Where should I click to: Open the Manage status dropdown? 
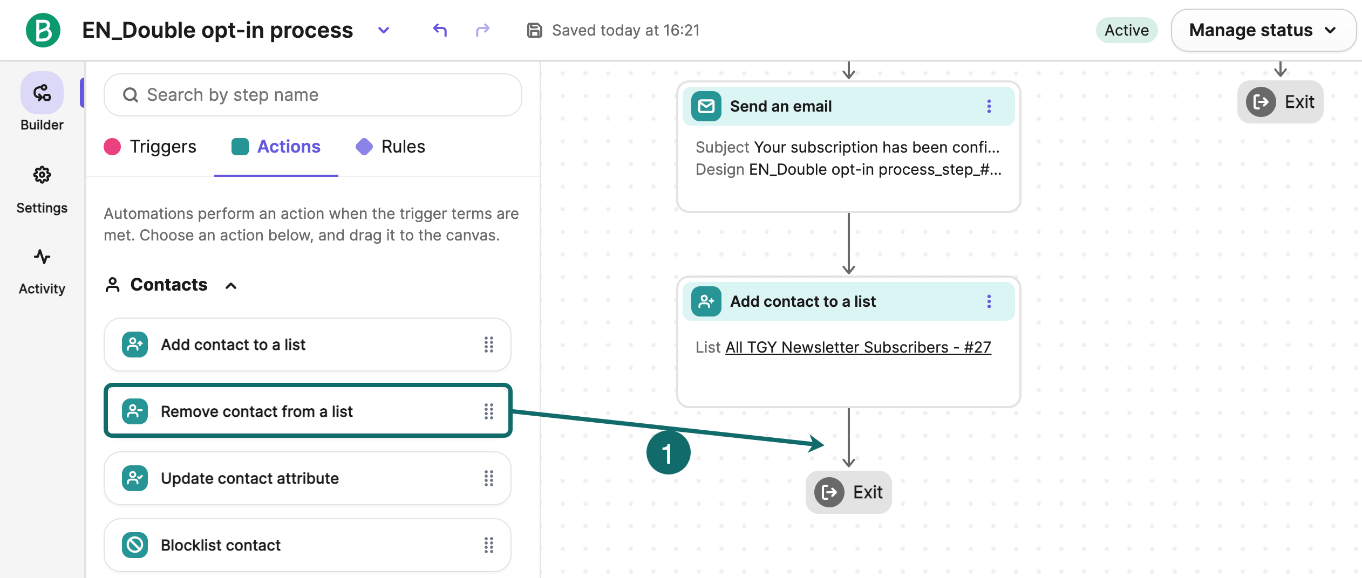(x=1263, y=30)
